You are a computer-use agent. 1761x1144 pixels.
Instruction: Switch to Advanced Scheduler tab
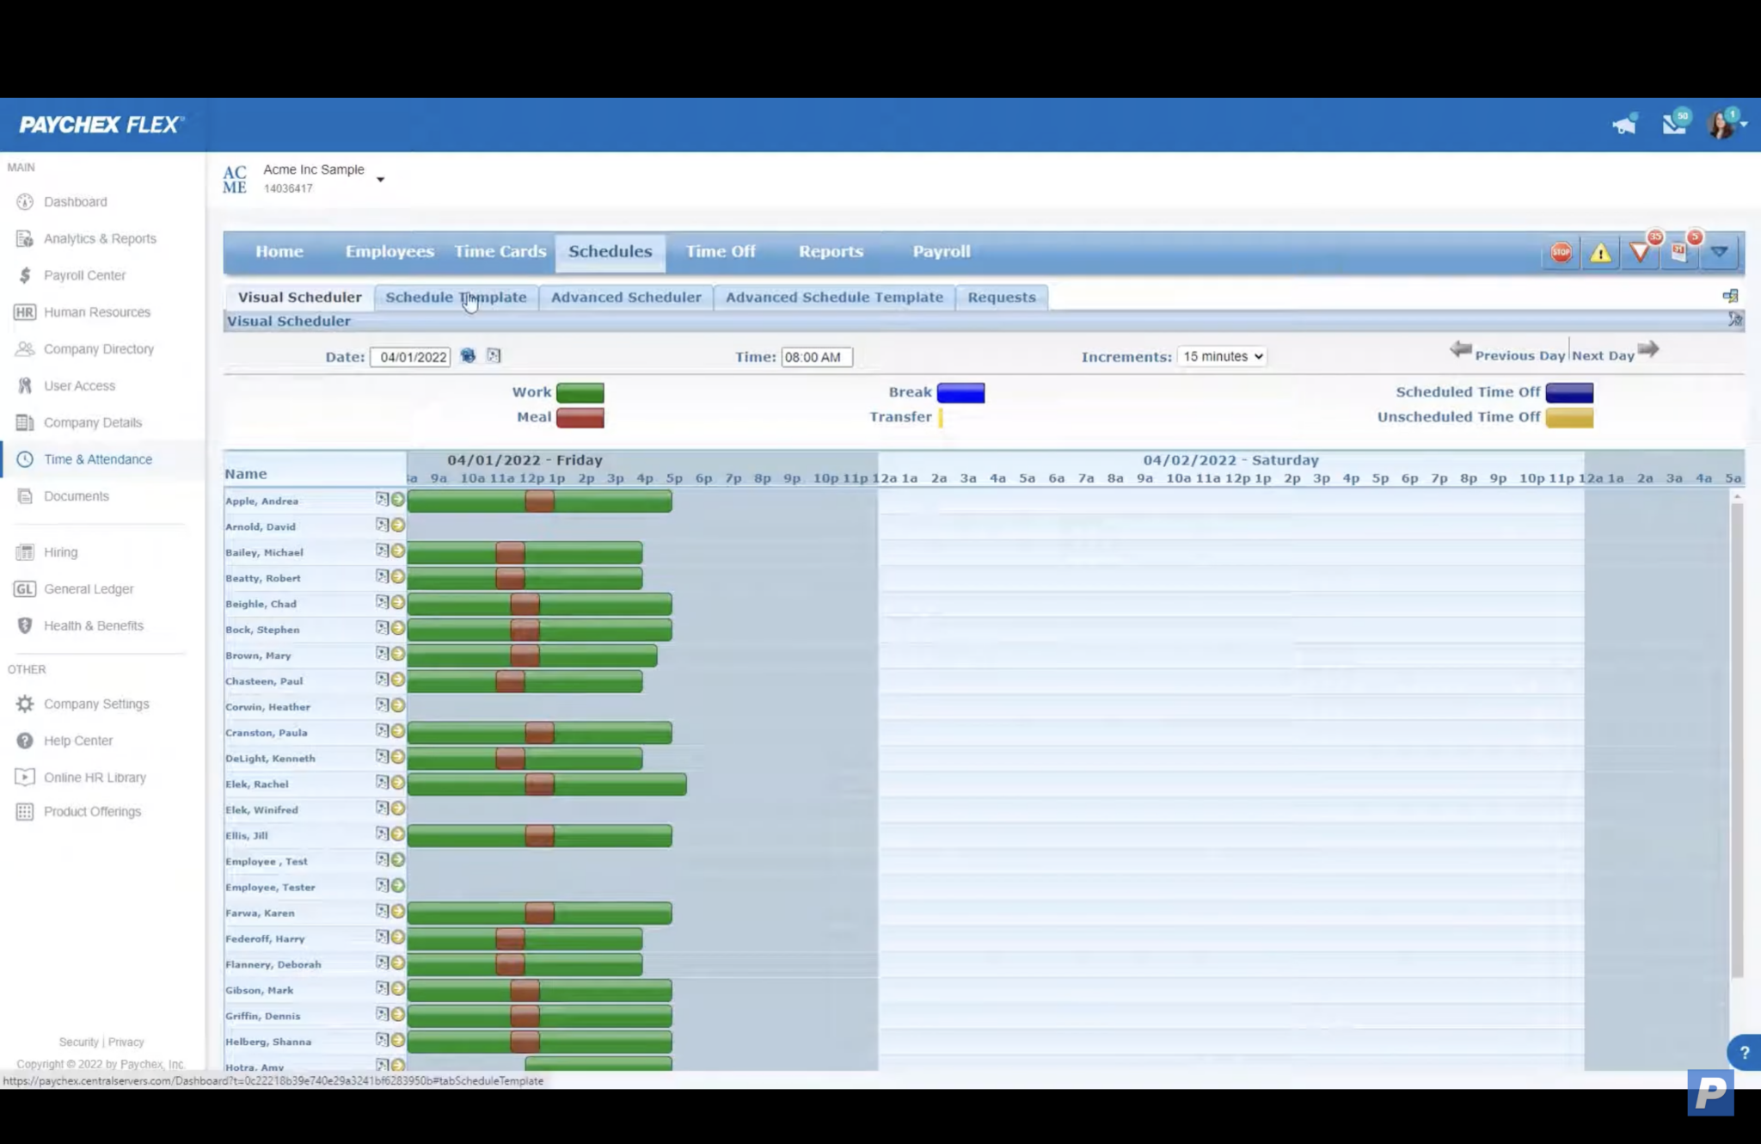click(x=625, y=298)
